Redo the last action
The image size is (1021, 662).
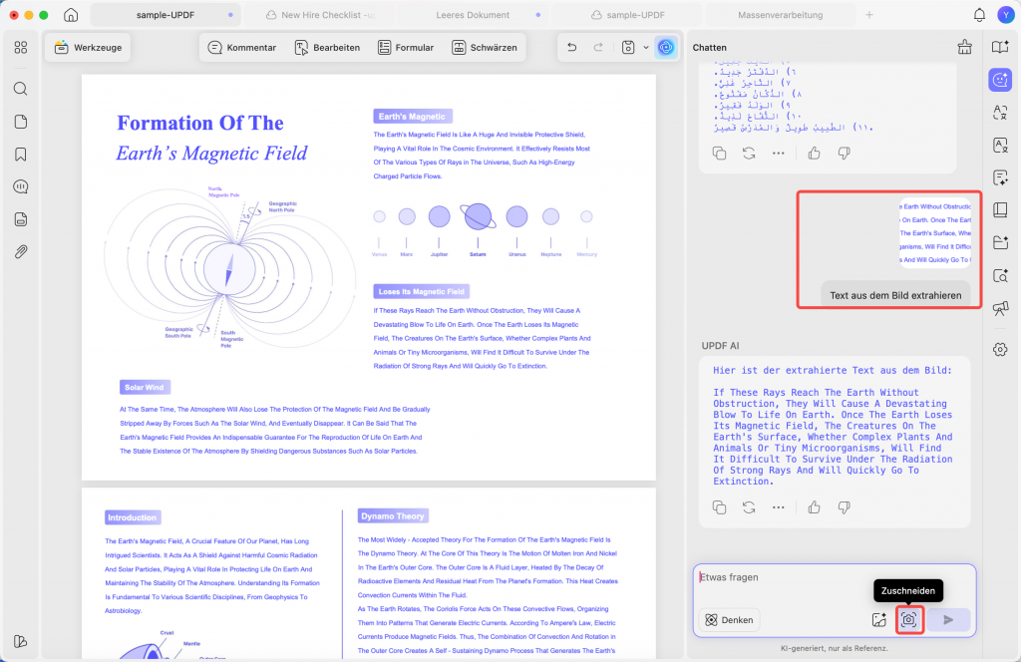click(x=598, y=47)
